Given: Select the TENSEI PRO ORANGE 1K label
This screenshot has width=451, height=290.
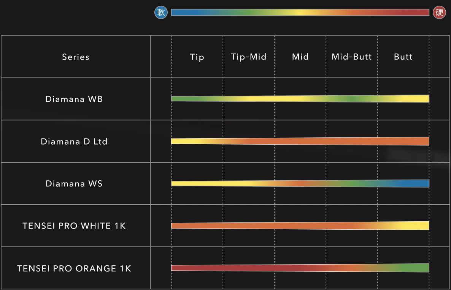Looking at the screenshot, I should pyautogui.click(x=74, y=268).
